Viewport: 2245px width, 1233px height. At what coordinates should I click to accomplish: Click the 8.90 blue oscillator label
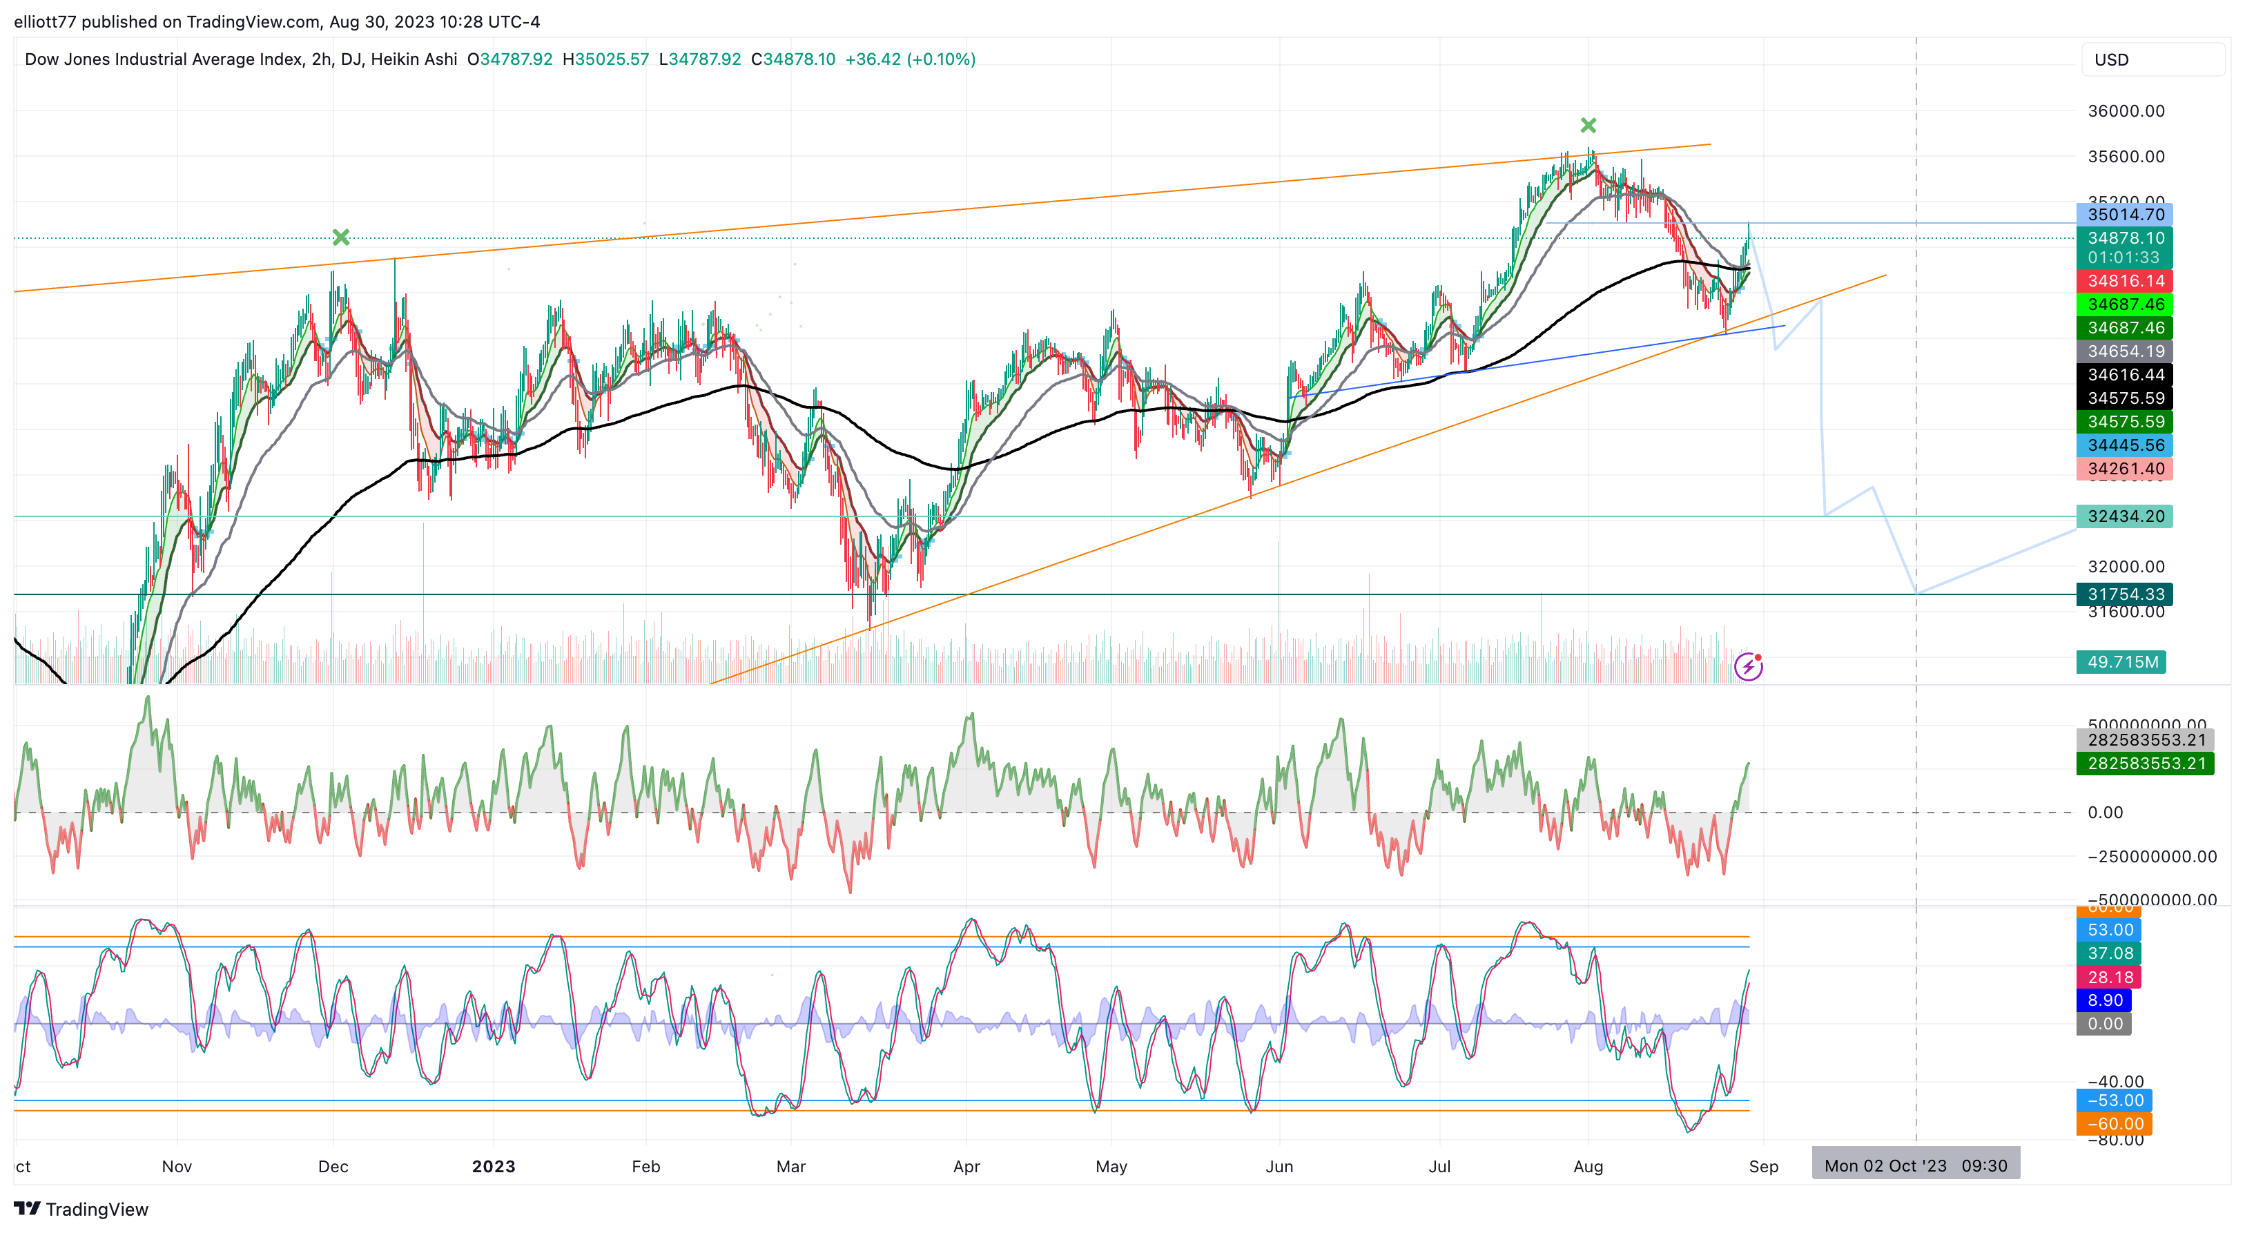pyautogui.click(x=2103, y=1000)
